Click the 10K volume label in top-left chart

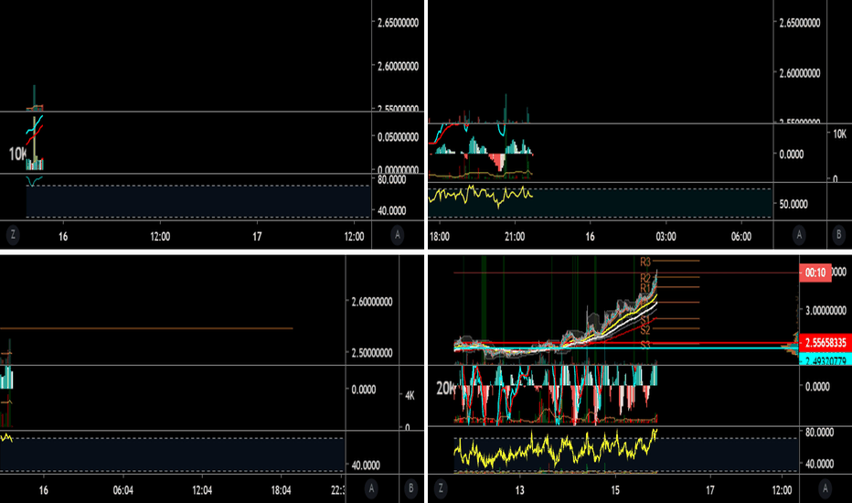click(17, 154)
